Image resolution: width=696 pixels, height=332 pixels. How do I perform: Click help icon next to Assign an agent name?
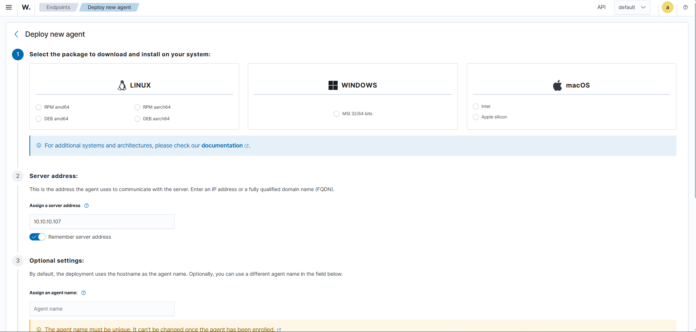click(x=84, y=293)
